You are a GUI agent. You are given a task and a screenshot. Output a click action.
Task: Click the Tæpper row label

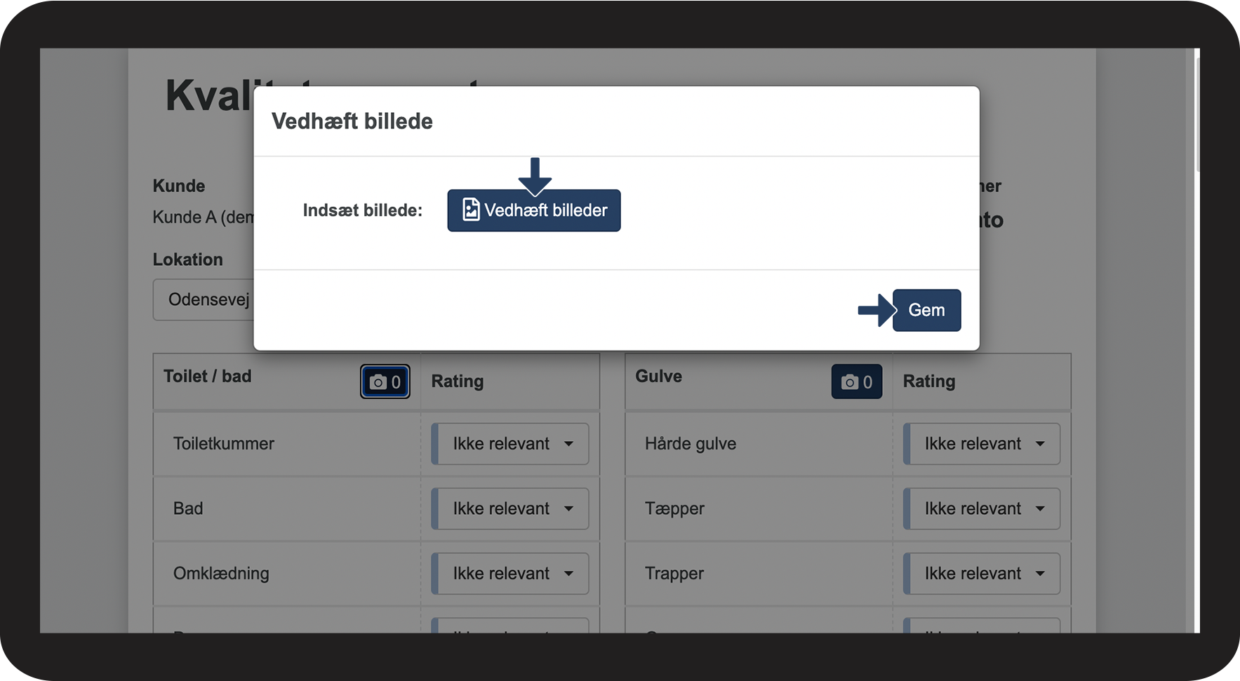pyautogui.click(x=674, y=508)
